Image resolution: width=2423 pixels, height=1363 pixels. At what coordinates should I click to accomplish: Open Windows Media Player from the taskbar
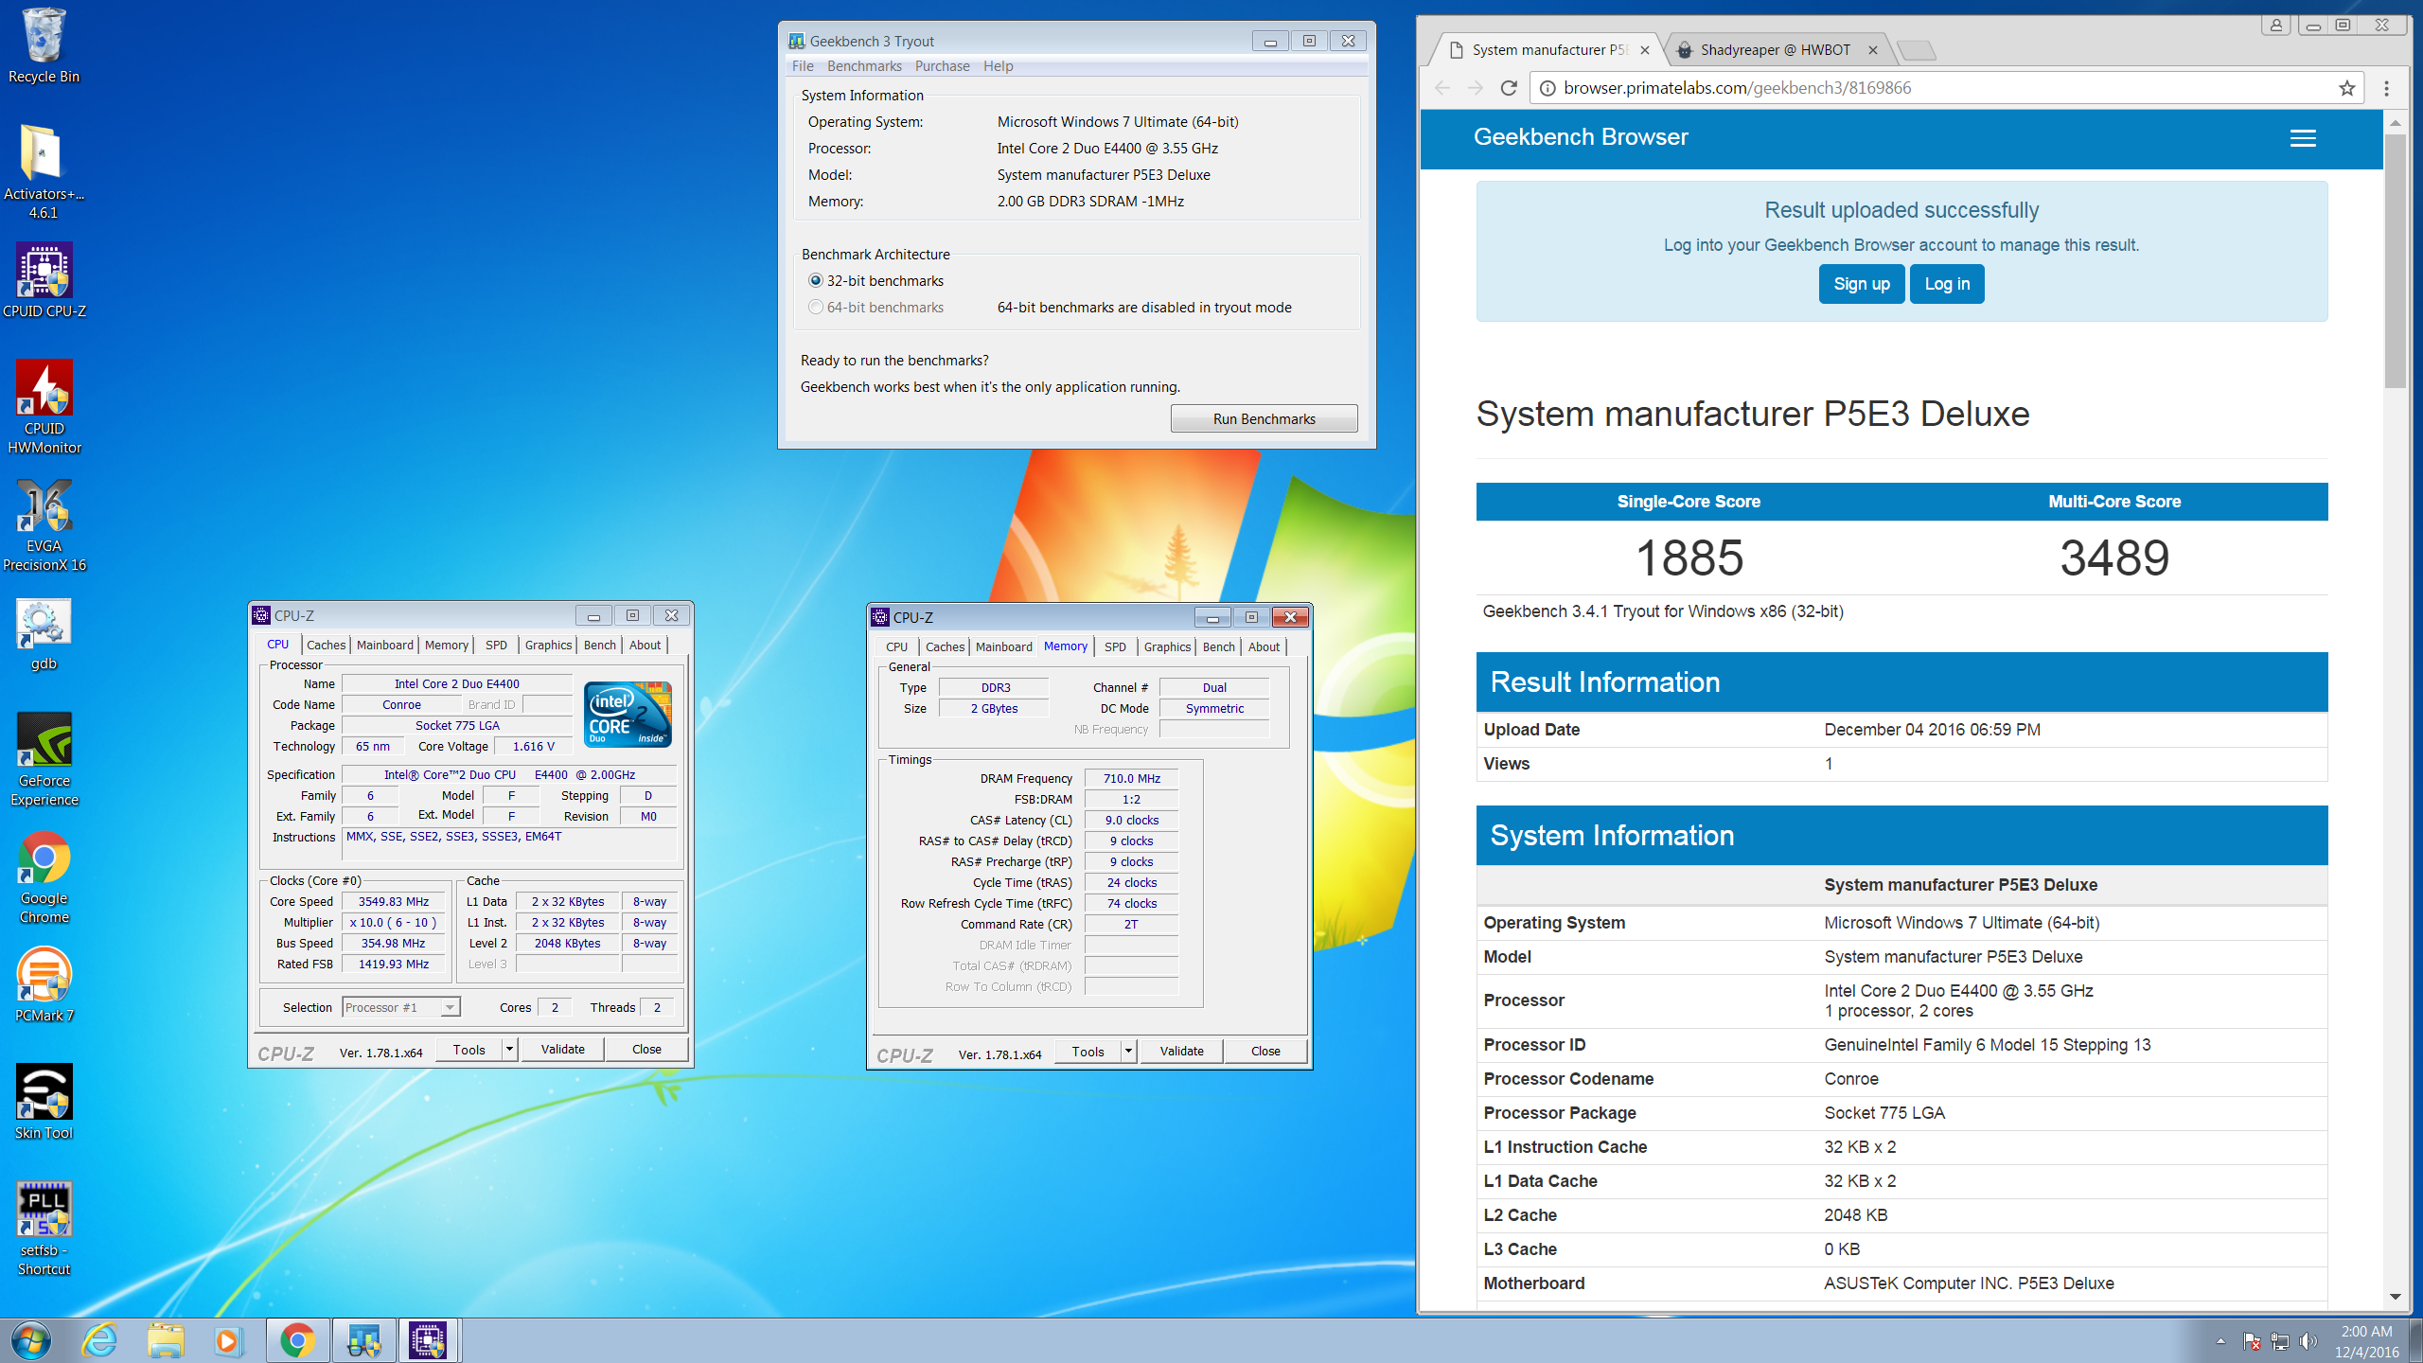228,1340
